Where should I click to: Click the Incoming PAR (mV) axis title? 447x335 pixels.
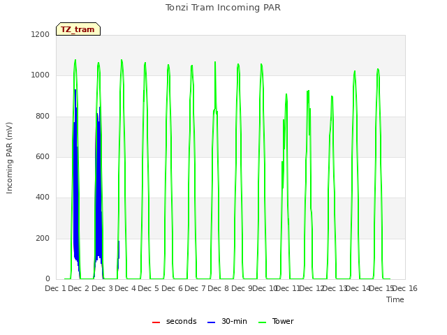(x=9, y=158)
